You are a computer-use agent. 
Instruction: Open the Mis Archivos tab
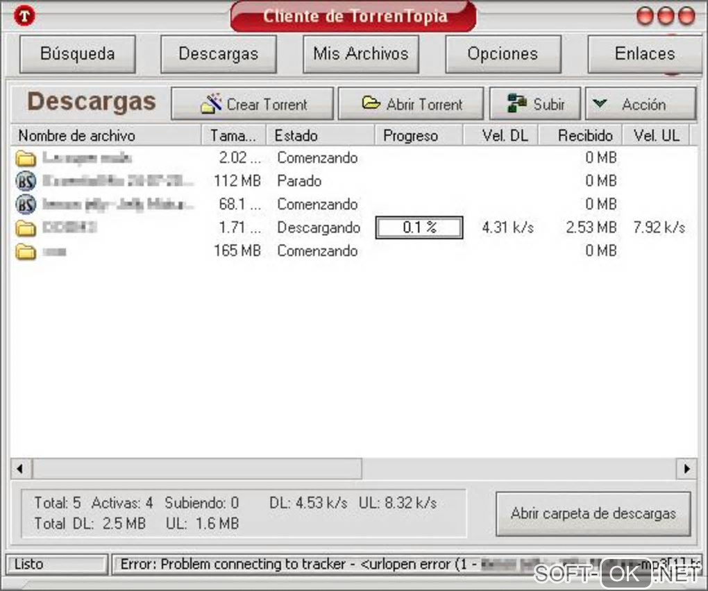[x=361, y=54]
